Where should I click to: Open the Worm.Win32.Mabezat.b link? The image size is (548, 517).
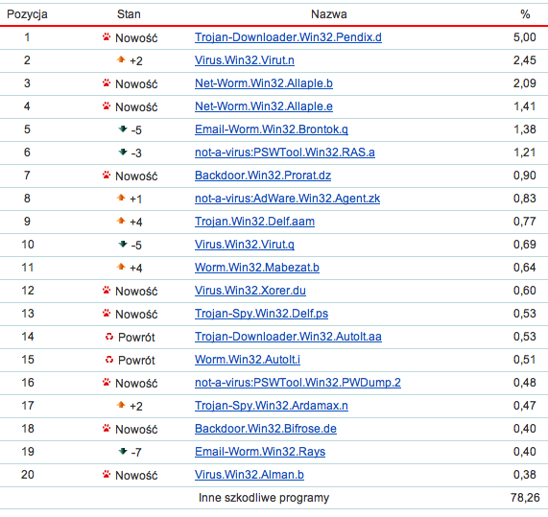[257, 268]
